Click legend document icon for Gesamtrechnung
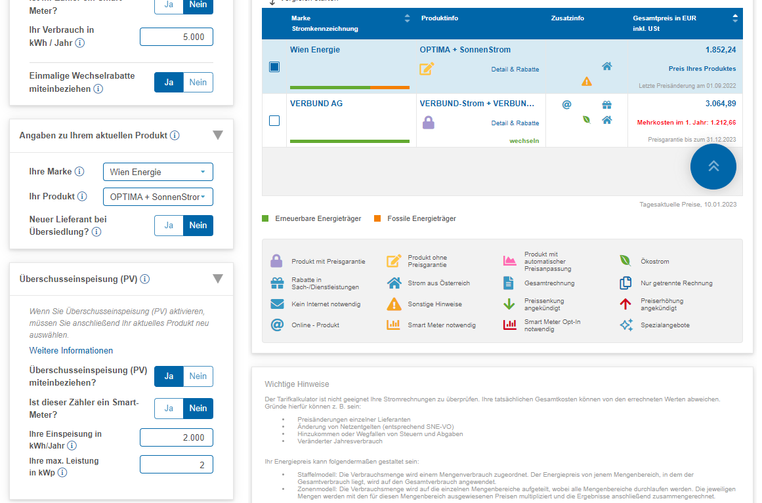Screen dimensions: 762x503 click(x=508, y=283)
